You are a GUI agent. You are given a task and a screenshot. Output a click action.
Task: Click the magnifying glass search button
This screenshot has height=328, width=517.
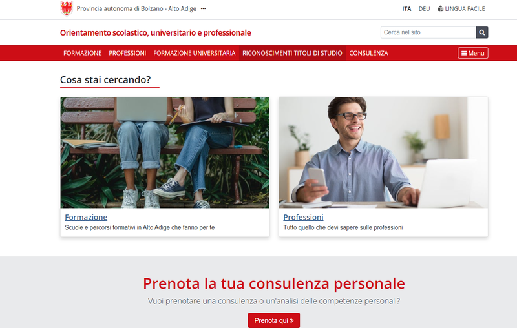point(481,32)
